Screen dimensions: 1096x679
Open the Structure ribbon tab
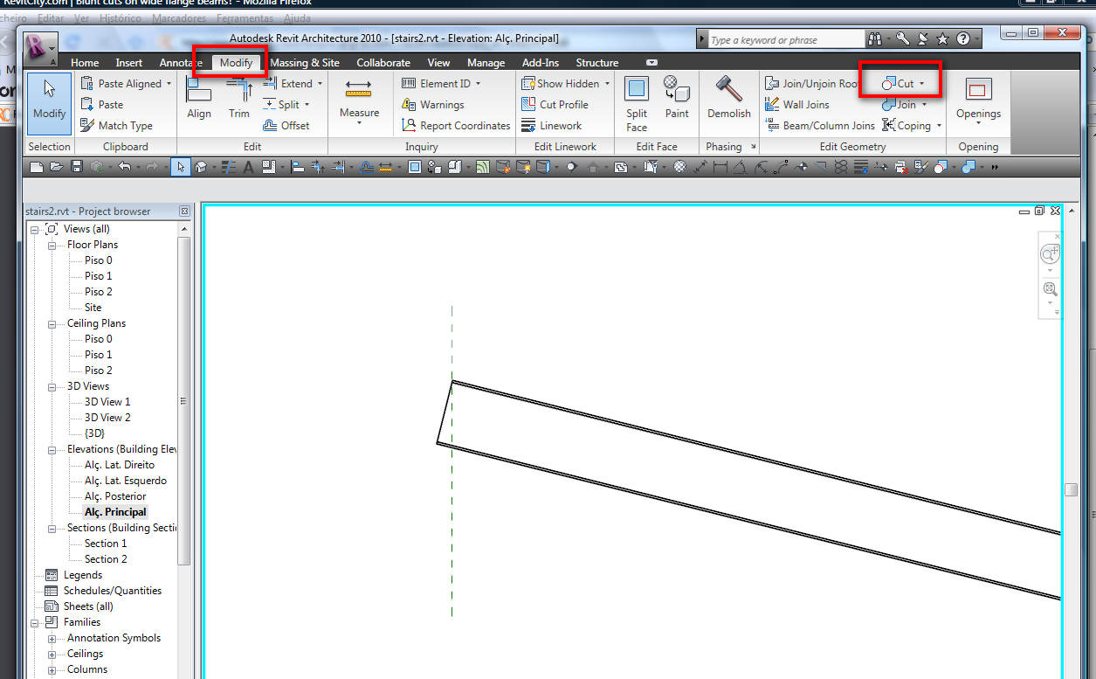pyautogui.click(x=596, y=63)
